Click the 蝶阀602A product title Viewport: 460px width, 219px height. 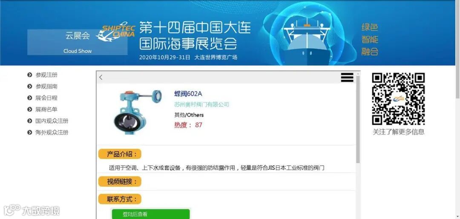pyautogui.click(x=188, y=94)
